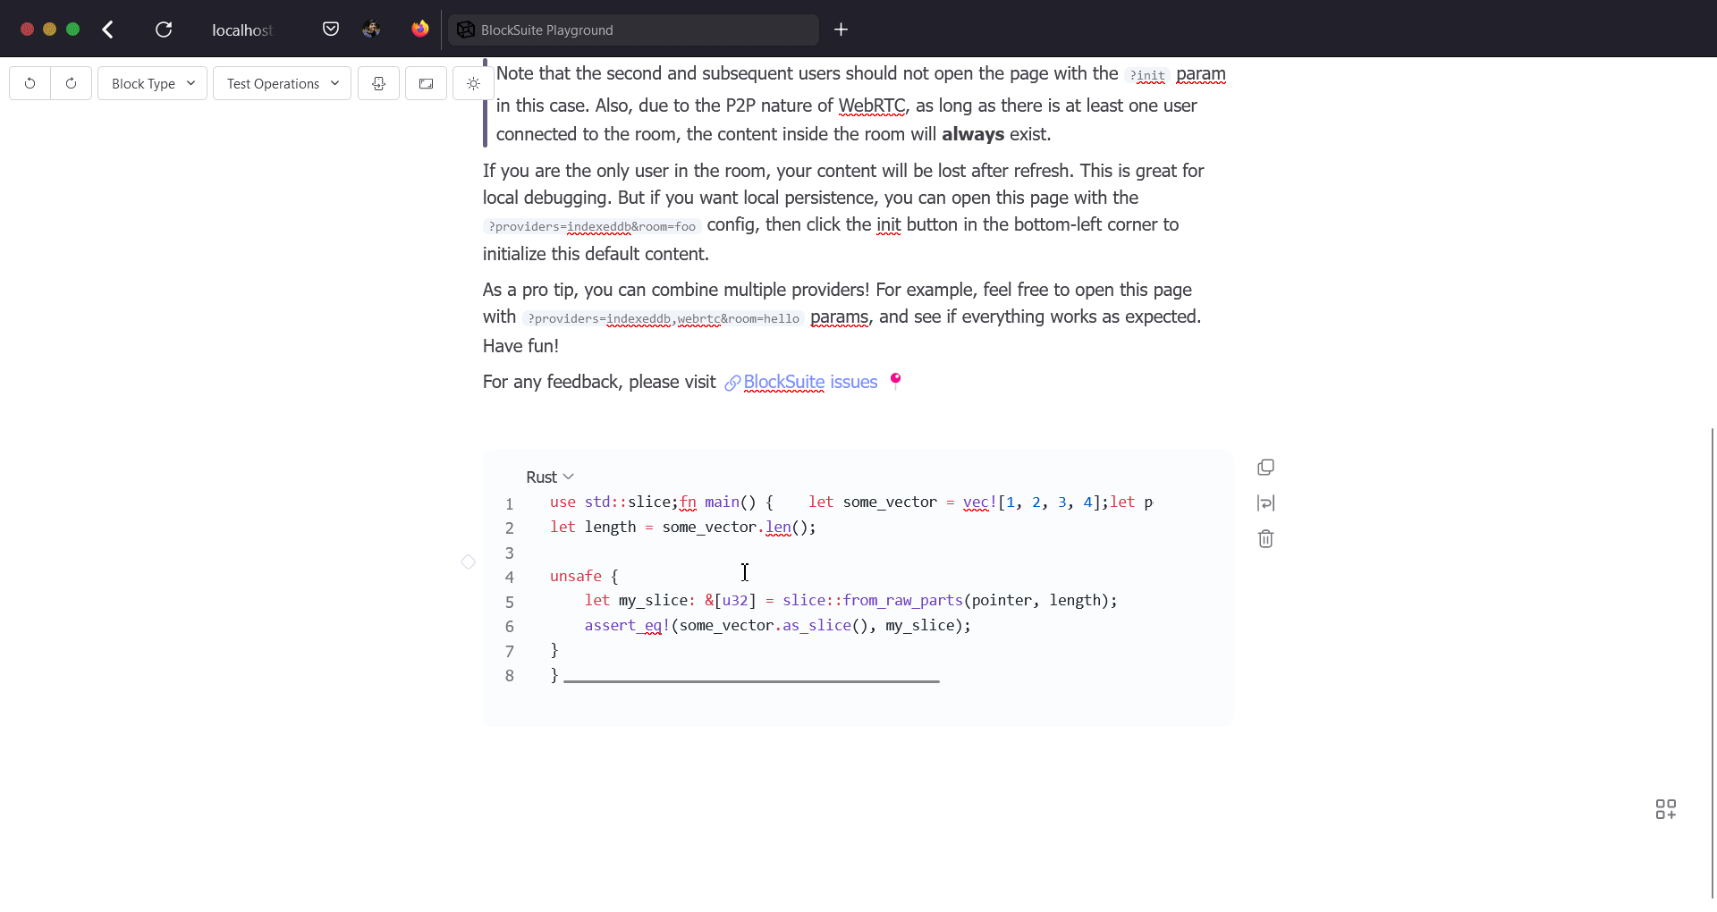Image resolution: width=1717 pixels, height=912 pixels.
Task: Click the device switch toolbar icon
Action: (x=378, y=83)
